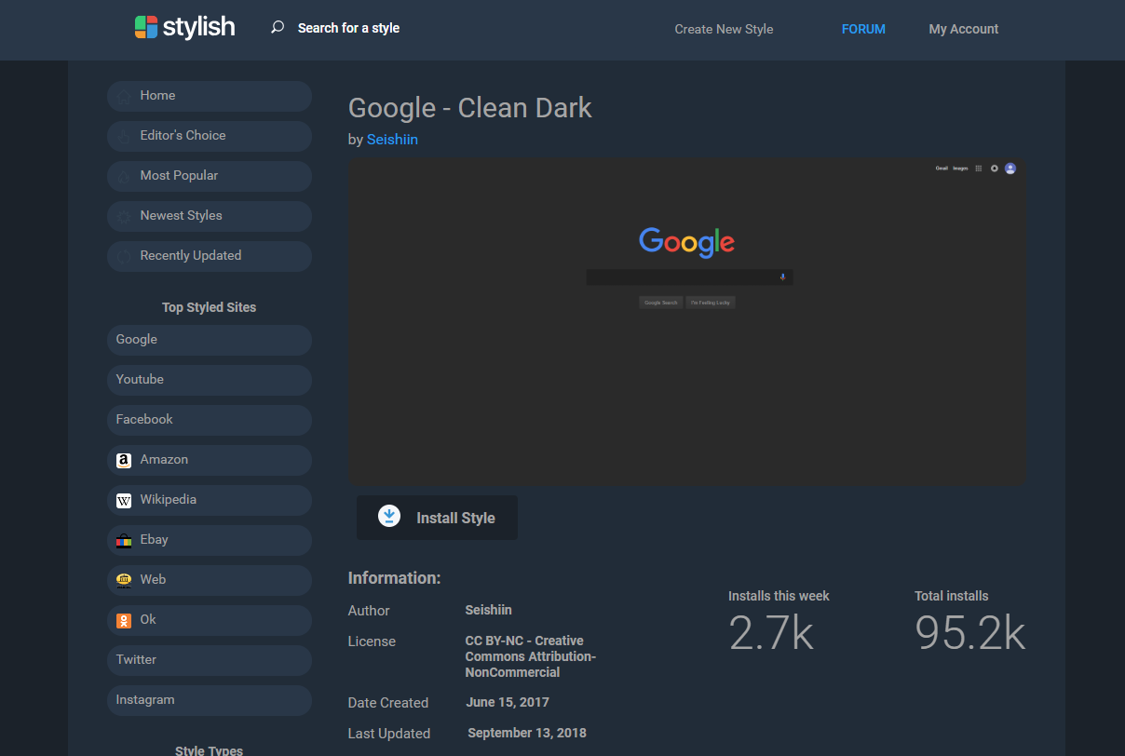Click the 'Top Styled Sites' heading
The width and height of the screenshot is (1125, 756).
(x=209, y=307)
